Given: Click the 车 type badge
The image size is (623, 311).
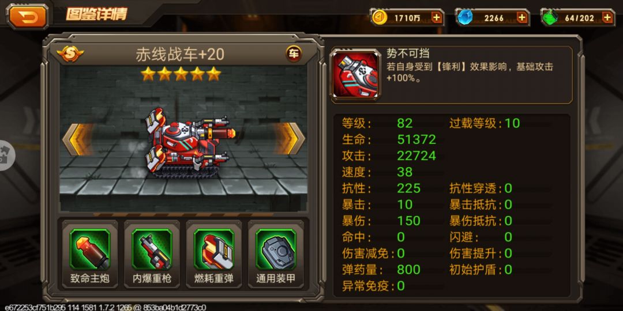Looking at the screenshot, I should tap(294, 54).
